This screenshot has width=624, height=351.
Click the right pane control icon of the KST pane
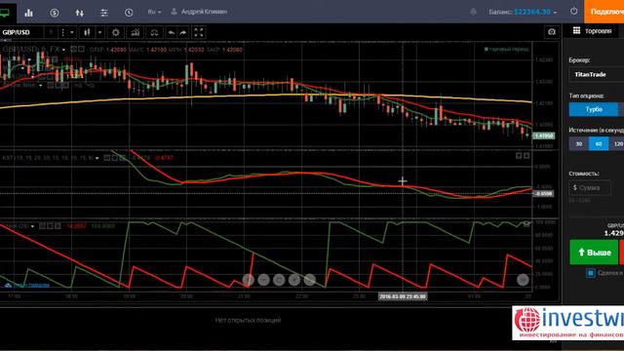(526, 156)
